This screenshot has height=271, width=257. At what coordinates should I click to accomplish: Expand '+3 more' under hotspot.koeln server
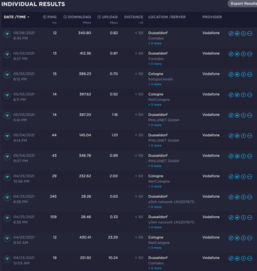tap(155, 84)
